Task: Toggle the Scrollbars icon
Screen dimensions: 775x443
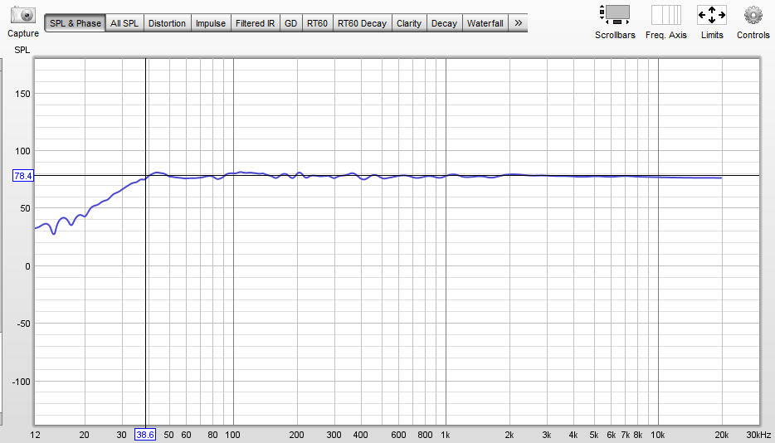Action: (615, 15)
